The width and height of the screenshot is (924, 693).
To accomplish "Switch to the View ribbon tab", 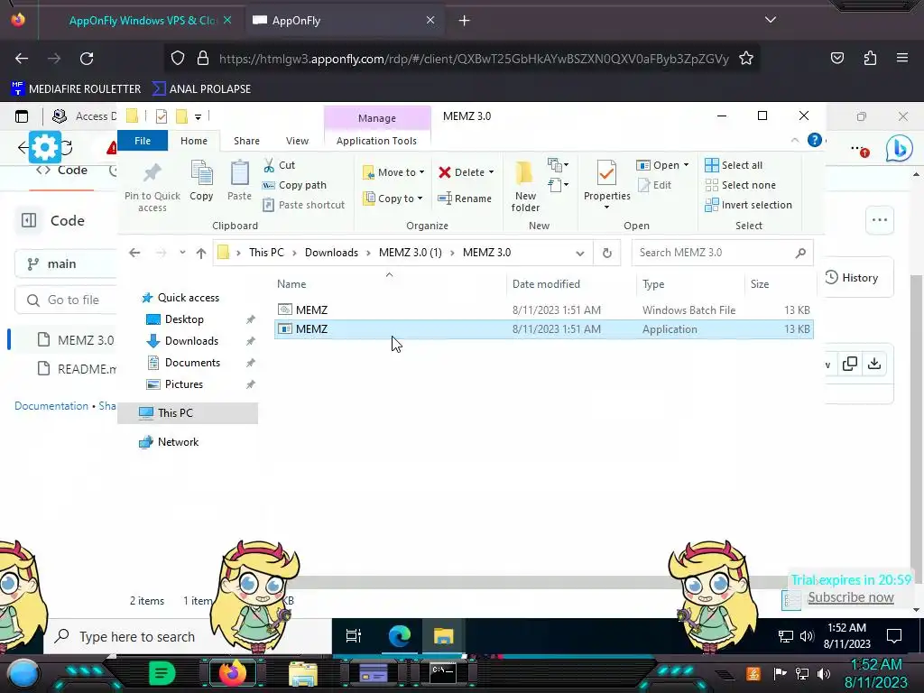I will [297, 141].
